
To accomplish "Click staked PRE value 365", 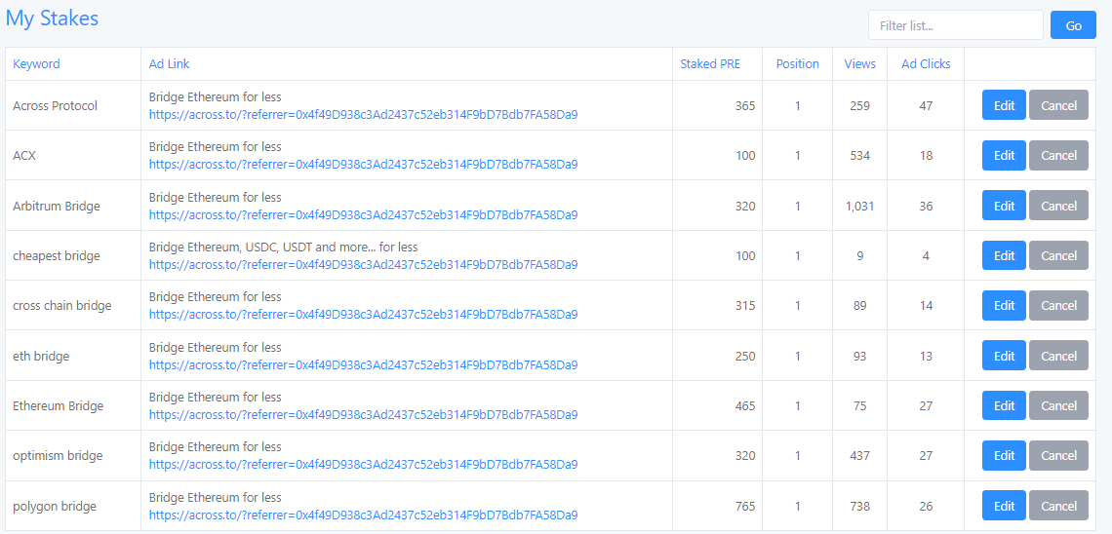I will [x=745, y=105].
